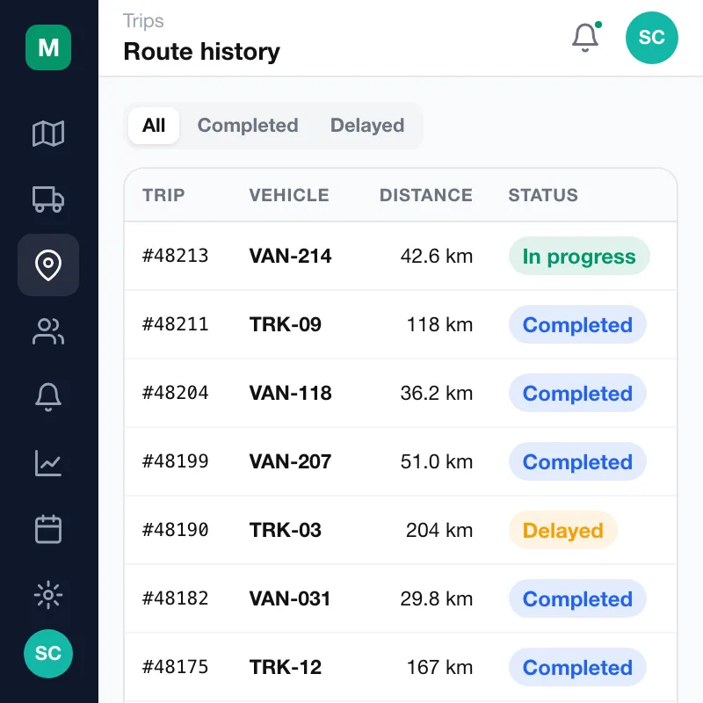Click Completed badge for trip #48211
The width and height of the screenshot is (703, 703).
pyautogui.click(x=577, y=324)
